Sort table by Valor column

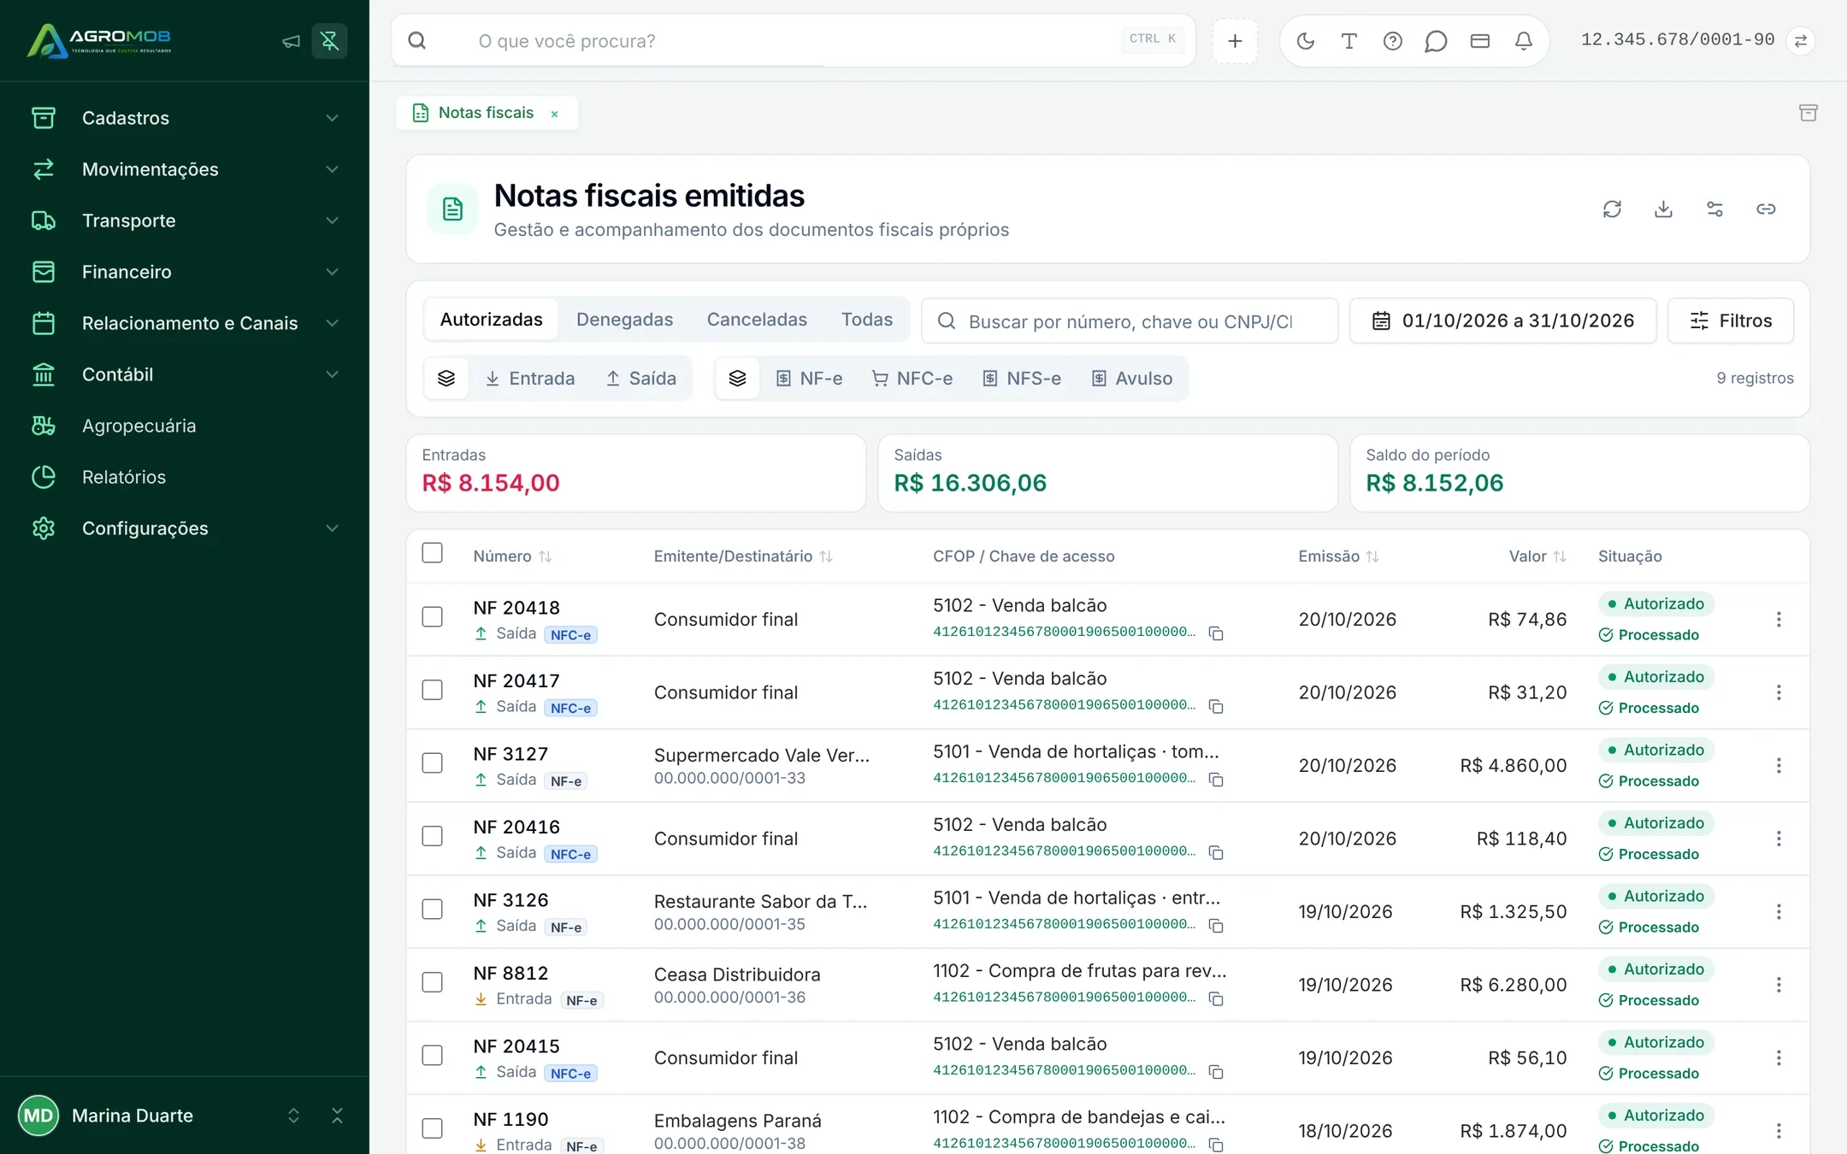(1537, 556)
